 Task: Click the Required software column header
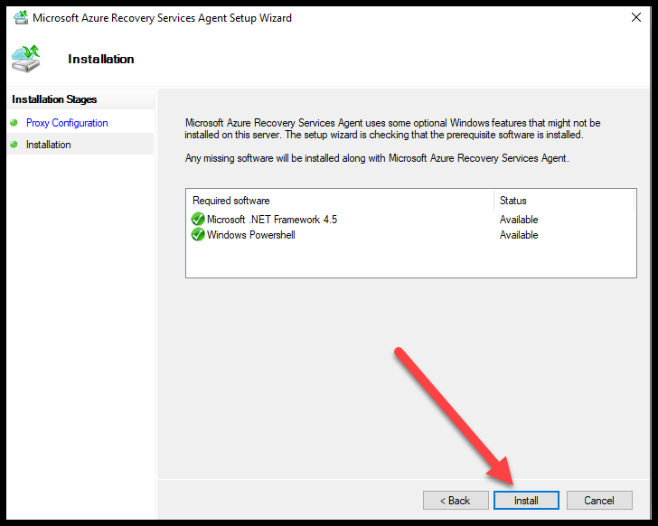pos(340,201)
